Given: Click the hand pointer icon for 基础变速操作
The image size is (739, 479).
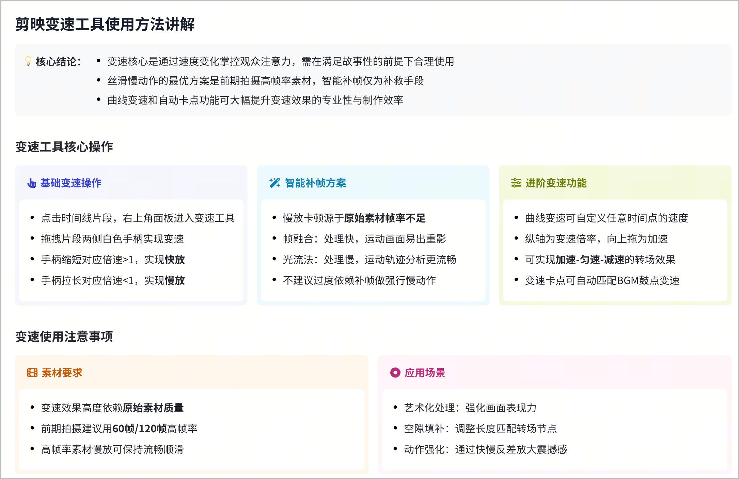Looking at the screenshot, I should pyautogui.click(x=32, y=183).
